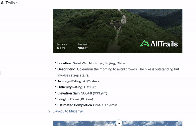
Task: Expand the AllTrails chevron dropdown arrow
Action: pyautogui.click(x=17, y=3)
